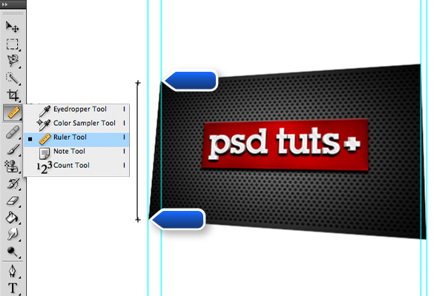Select the Dodge tool
This screenshot has height=296, width=445.
click(12, 252)
